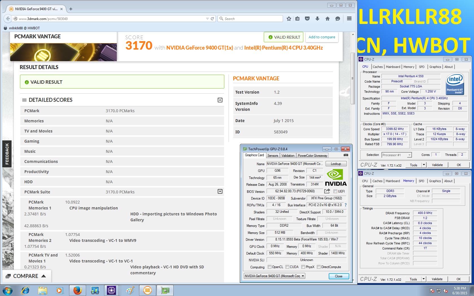The height and width of the screenshot is (296, 474).
Task: Open the Firefox hamburger menu
Action: (x=349, y=19)
